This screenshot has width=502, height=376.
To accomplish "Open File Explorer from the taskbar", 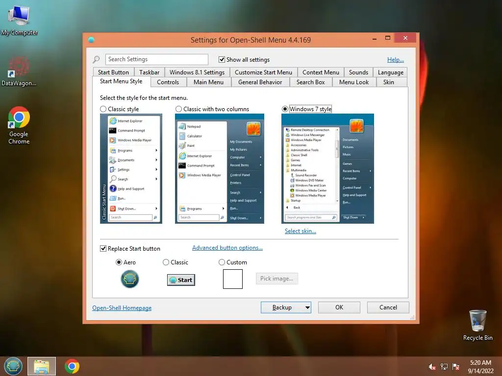I will click(x=42, y=366).
